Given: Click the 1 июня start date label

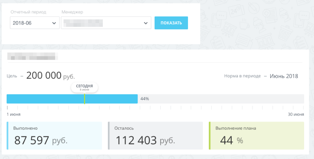Looking at the screenshot, I should tap(14, 114).
